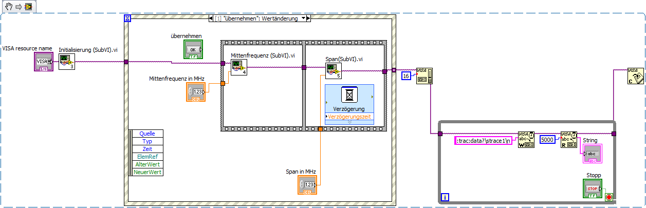Click the red loop condition stop terminal
Screen dimensions: 646x208
pyautogui.click(x=610, y=197)
